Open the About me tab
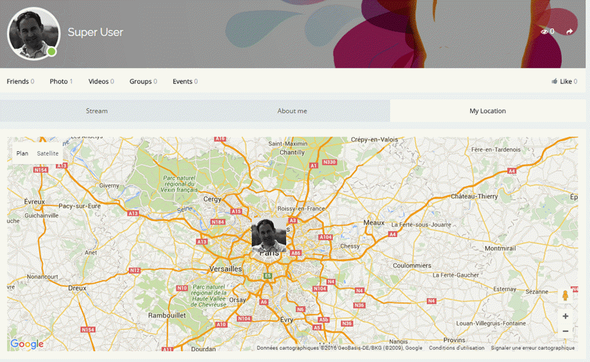590x362 pixels. 292,111
